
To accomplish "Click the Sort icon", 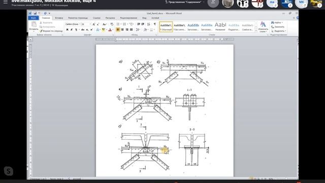I will (x=149, y=24).
